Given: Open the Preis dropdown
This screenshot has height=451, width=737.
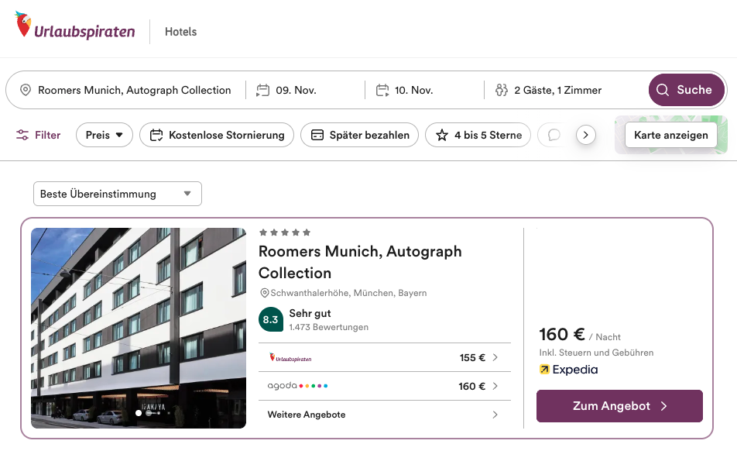Looking at the screenshot, I should coord(105,135).
